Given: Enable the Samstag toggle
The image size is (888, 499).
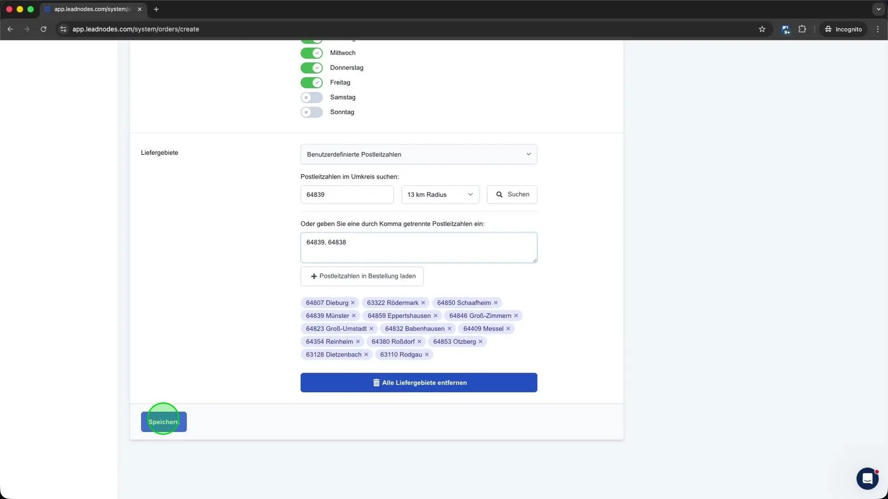Looking at the screenshot, I should [311, 98].
